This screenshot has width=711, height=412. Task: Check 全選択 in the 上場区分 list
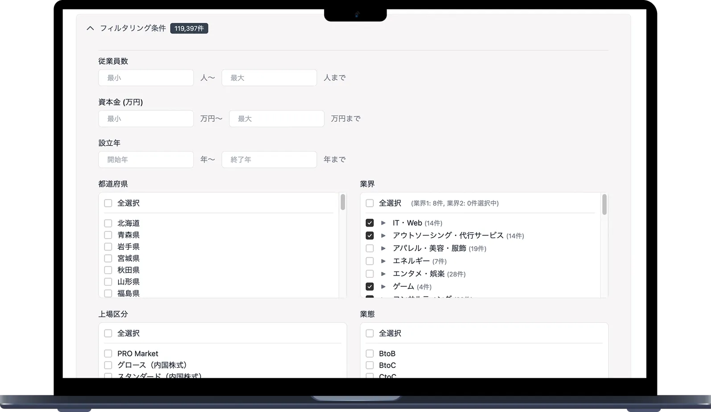point(108,333)
